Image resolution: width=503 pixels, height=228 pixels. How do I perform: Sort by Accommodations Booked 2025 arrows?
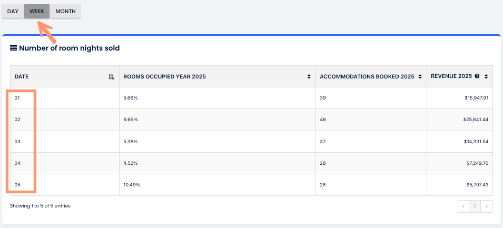pos(420,76)
